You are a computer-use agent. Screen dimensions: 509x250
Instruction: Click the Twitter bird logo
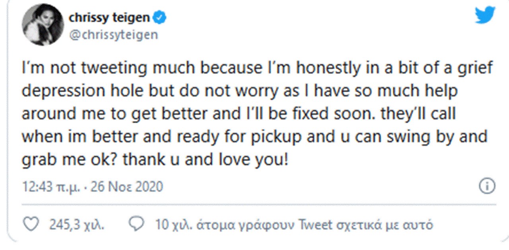coord(486,16)
